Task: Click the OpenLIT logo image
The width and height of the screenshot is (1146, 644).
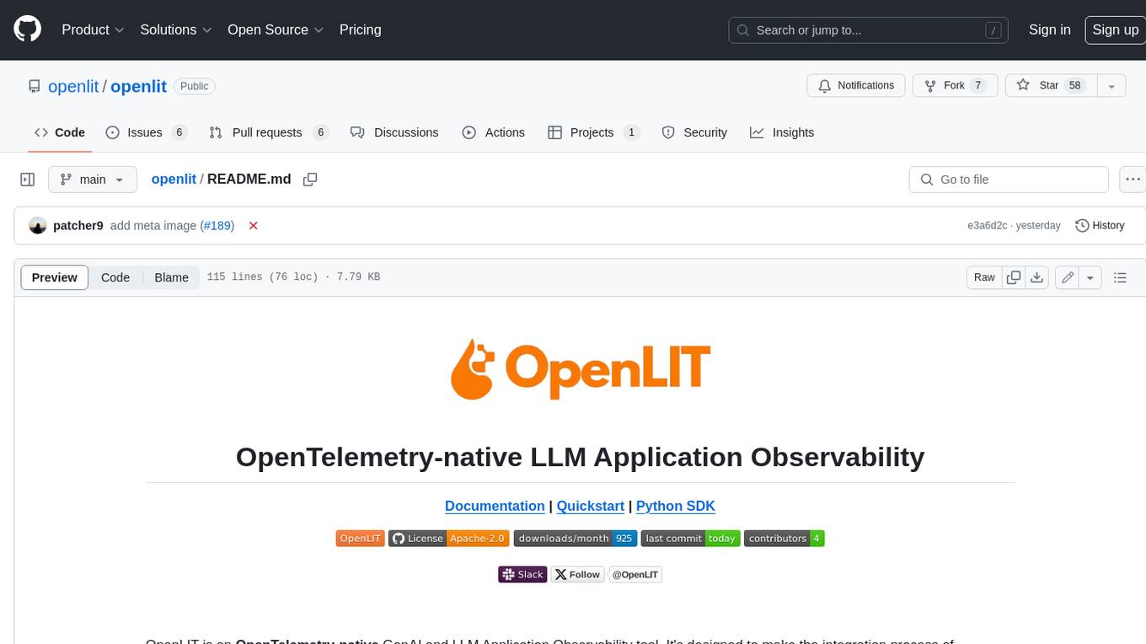Action: (x=581, y=370)
